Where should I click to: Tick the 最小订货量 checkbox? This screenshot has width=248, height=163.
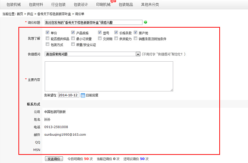tap(73, 39)
